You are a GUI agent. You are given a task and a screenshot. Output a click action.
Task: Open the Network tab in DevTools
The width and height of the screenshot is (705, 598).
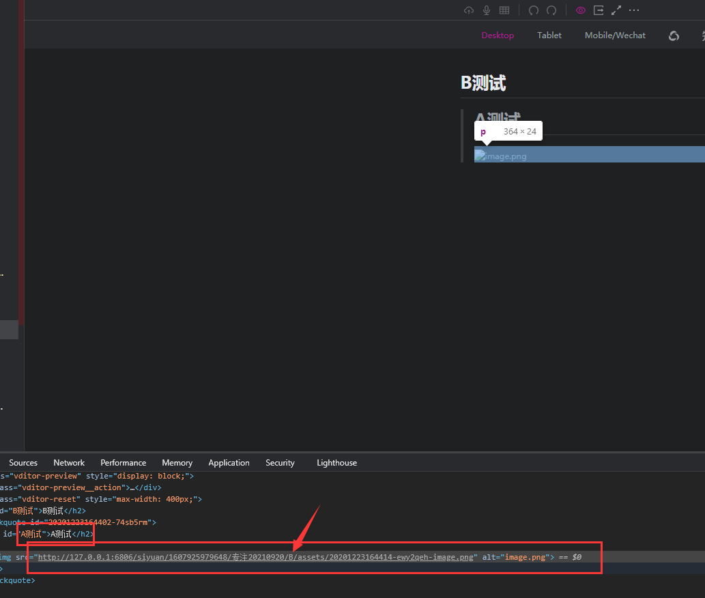[x=69, y=463]
